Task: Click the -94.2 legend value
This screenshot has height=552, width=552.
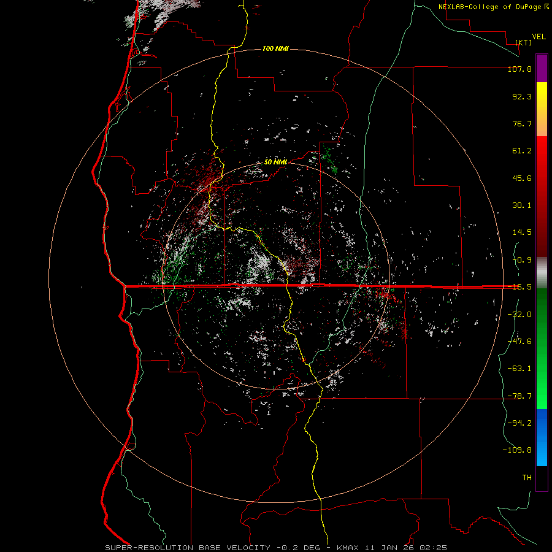Action: 519,423
